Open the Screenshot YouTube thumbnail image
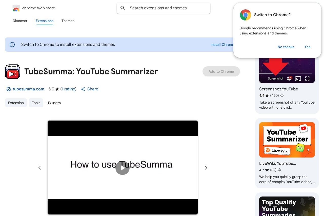 click(287, 70)
